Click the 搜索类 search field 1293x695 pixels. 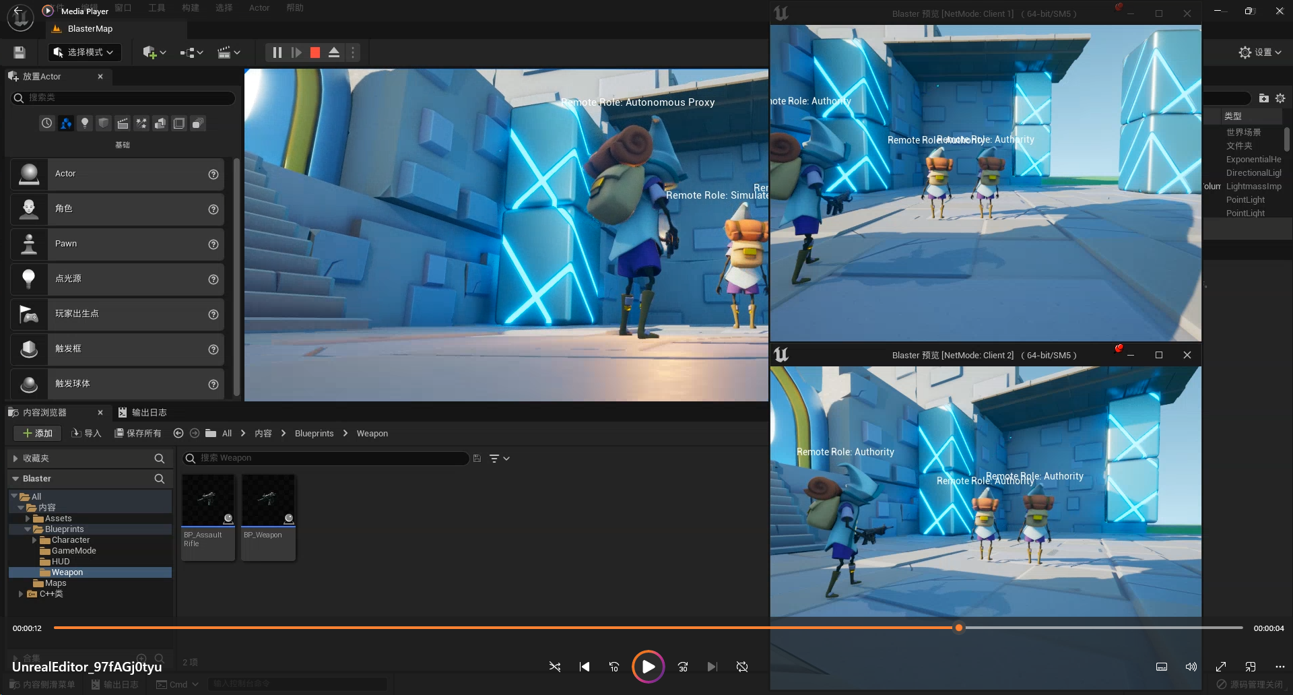click(123, 98)
